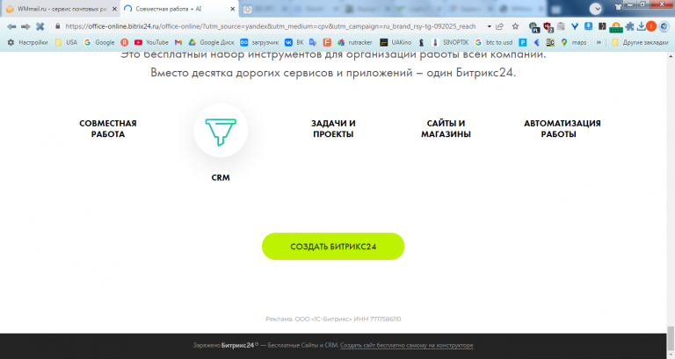Open the SINOPTIK bookmark
Screen dimensions: 675x359
pos(450,42)
